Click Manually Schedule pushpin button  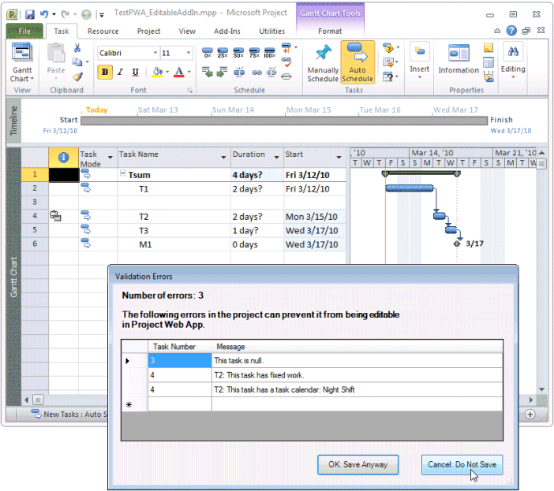tap(323, 62)
